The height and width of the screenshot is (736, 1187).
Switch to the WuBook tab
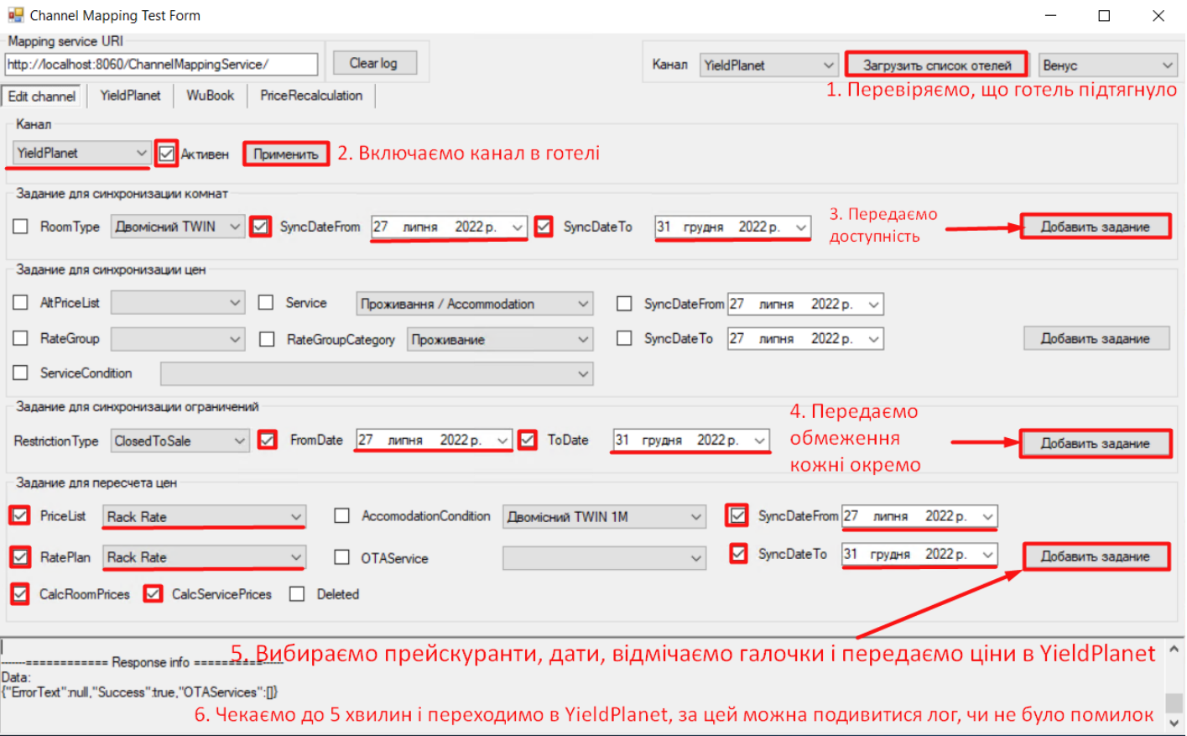210,96
